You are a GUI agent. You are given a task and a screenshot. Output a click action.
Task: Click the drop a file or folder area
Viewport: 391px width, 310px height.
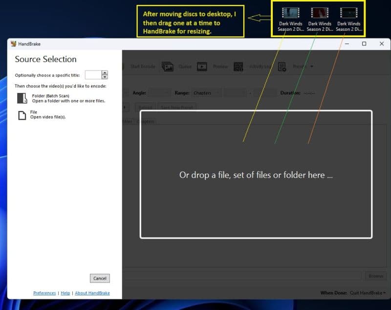[256, 175]
